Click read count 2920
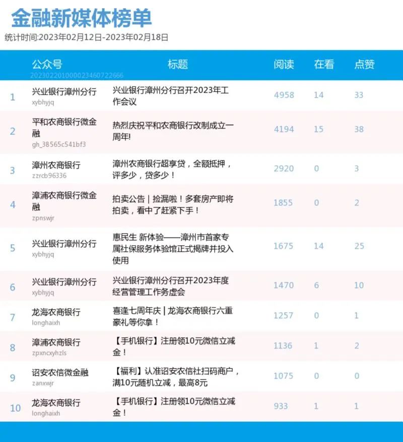Viewport: 403px width, 442px height. [x=284, y=169]
